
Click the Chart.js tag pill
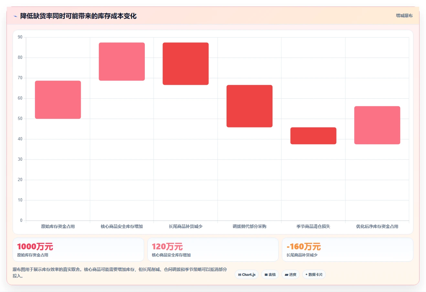pyautogui.click(x=247, y=275)
